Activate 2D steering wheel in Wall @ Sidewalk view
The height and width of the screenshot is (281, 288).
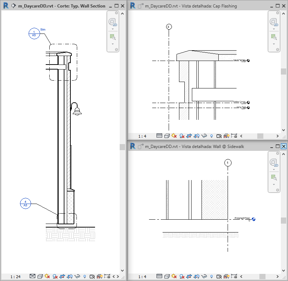tap(274, 163)
